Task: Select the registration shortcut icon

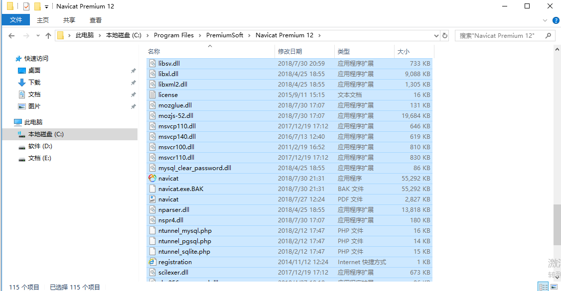Action: point(152,262)
